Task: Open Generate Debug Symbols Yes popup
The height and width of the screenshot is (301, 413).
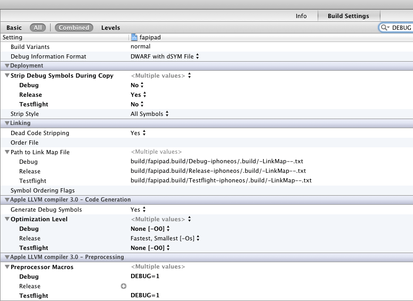Action: (x=138, y=210)
